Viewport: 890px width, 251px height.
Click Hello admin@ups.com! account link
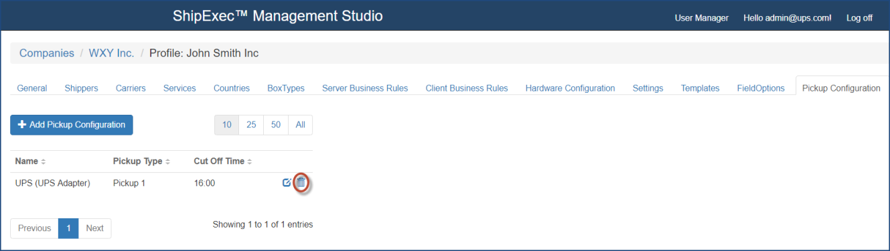click(788, 18)
